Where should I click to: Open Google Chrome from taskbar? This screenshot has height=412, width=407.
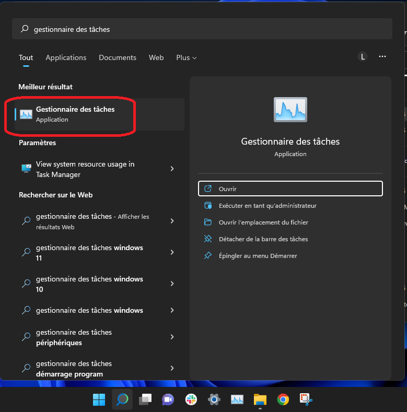point(283,399)
